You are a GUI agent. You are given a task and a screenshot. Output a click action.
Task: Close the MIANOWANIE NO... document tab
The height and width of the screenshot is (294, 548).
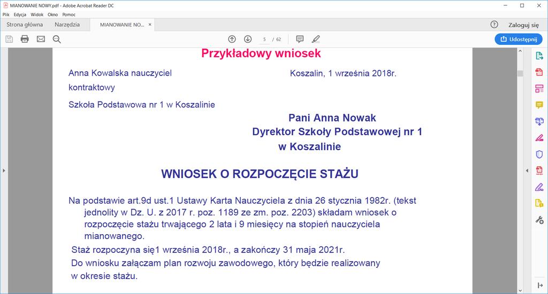coord(150,25)
